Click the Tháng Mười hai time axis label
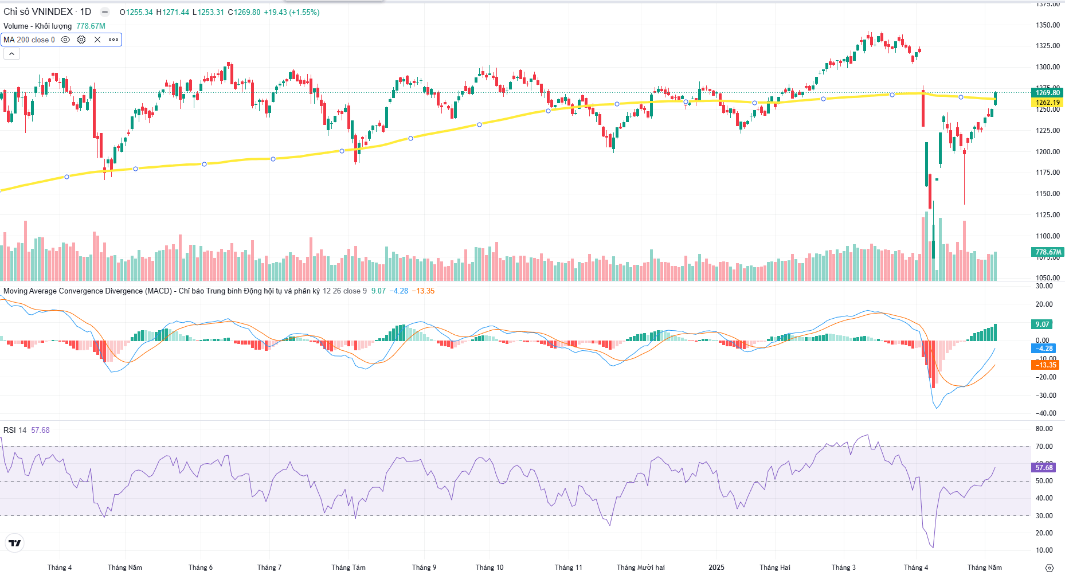1065x575 pixels. pyautogui.click(x=641, y=568)
